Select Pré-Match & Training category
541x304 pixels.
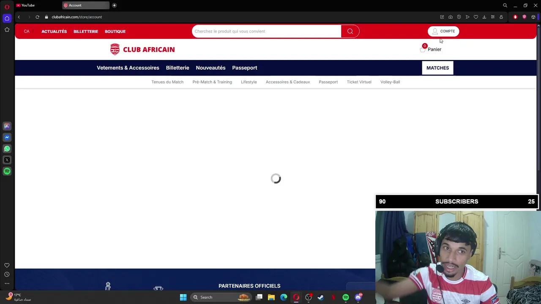pyautogui.click(x=212, y=82)
